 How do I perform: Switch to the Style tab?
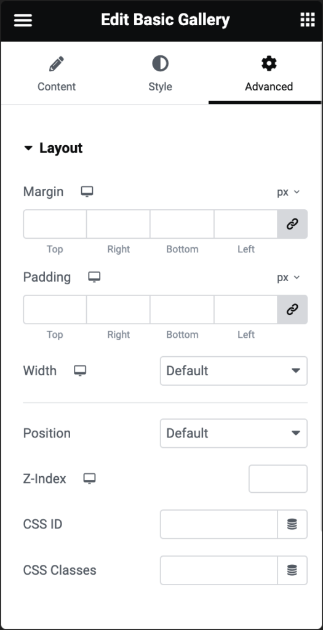161,74
